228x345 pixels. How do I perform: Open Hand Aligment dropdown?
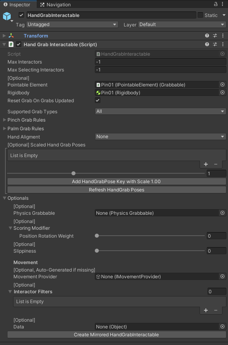(x=160, y=137)
